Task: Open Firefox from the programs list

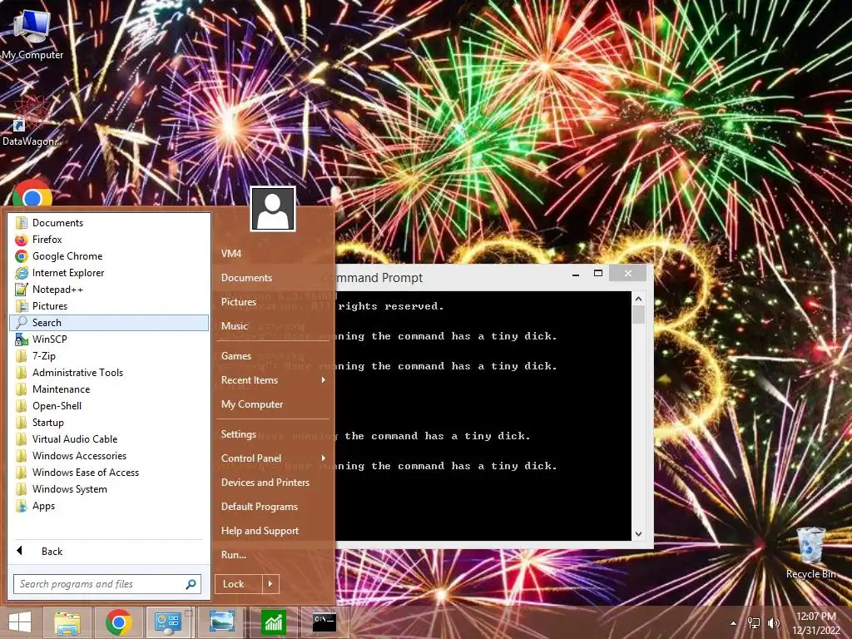Action: [109, 240]
